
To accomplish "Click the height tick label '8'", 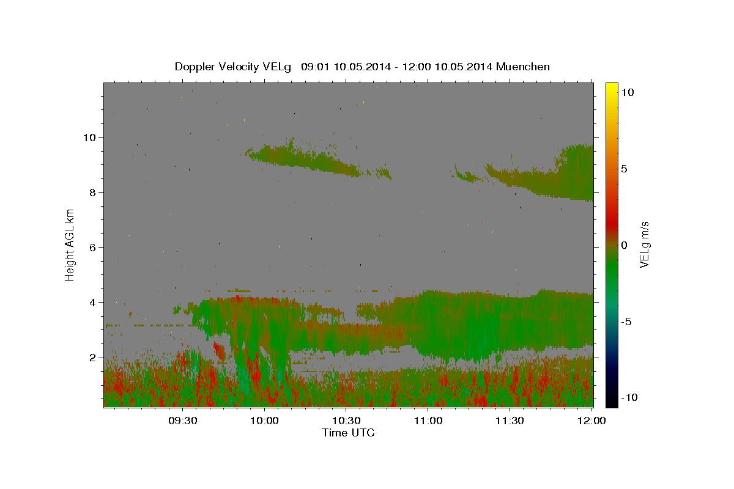I will point(94,193).
